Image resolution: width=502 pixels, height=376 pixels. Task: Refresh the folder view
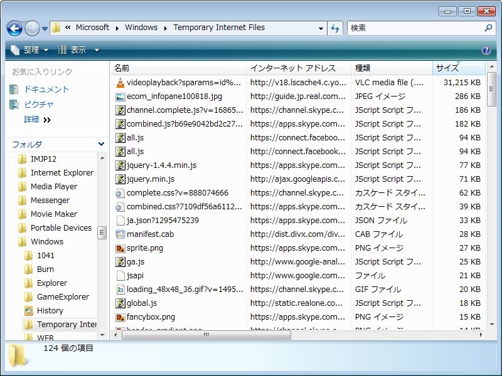point(335,28)
